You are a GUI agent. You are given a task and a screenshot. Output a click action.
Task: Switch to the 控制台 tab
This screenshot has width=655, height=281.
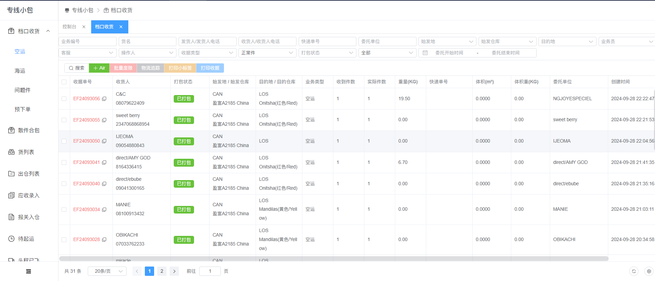tap(69, 27)
